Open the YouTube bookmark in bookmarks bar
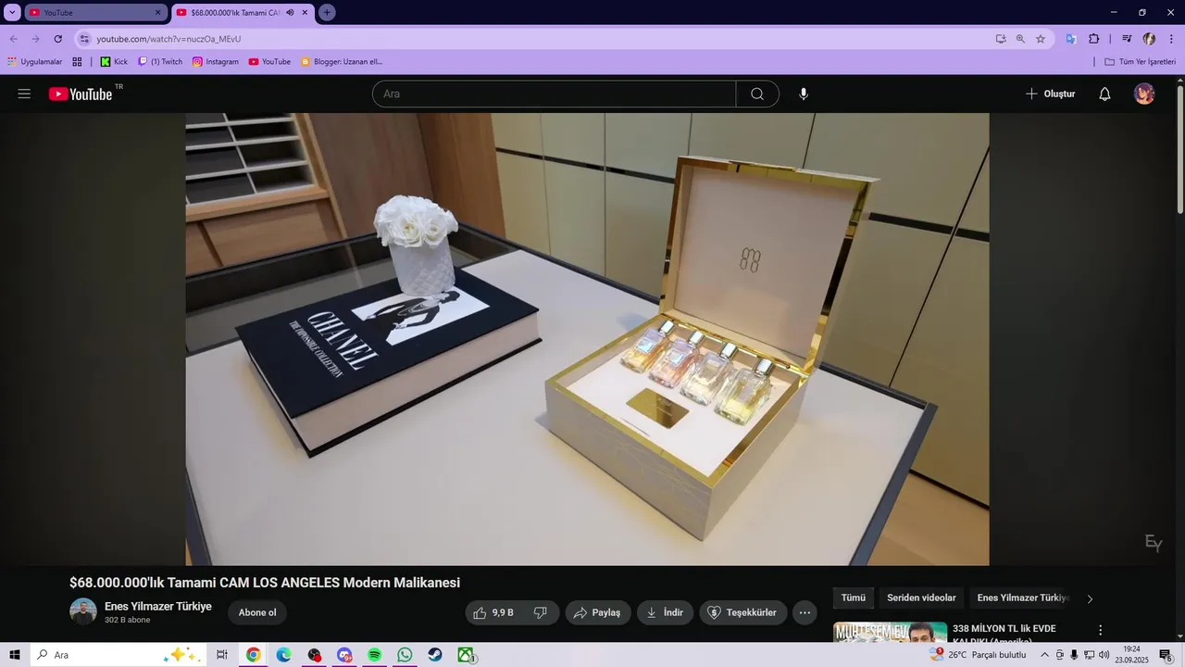 269,62
